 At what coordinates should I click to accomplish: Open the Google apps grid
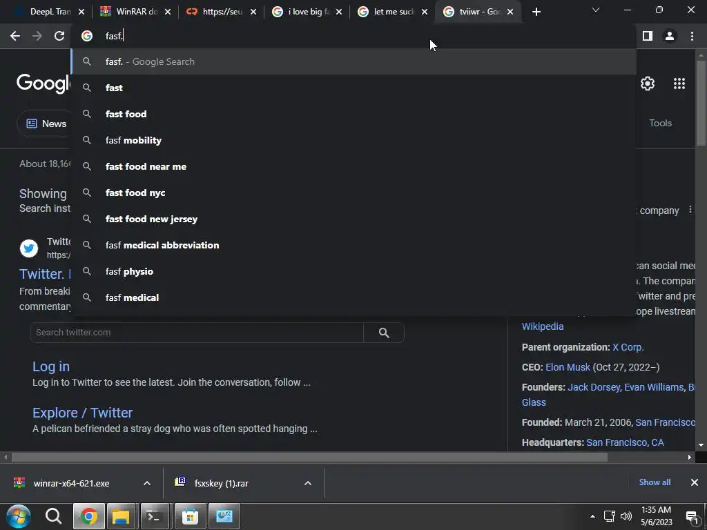tap(679, 84)
